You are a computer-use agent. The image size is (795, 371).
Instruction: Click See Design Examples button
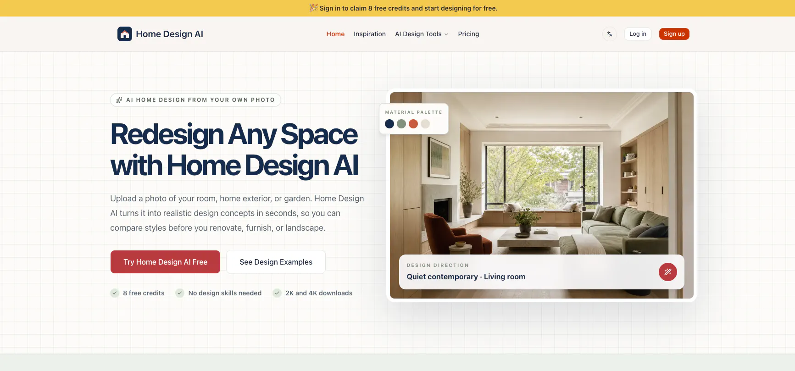276,262
